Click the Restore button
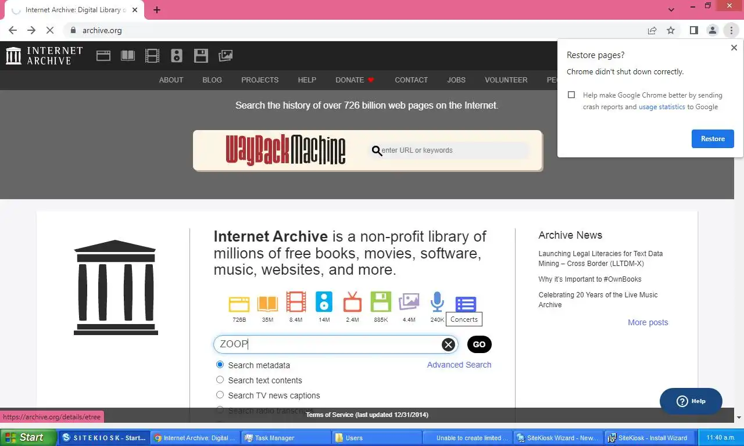The height and width of the screenshot is (446, 744). (x=713, y=139)
